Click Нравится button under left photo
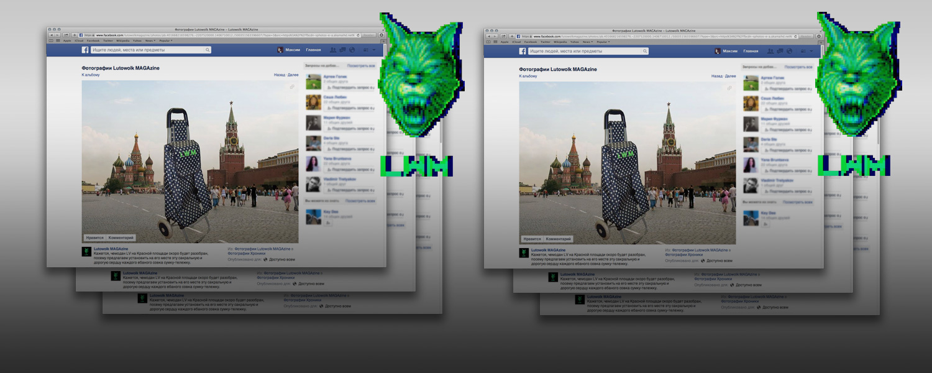 click(95, 237)
